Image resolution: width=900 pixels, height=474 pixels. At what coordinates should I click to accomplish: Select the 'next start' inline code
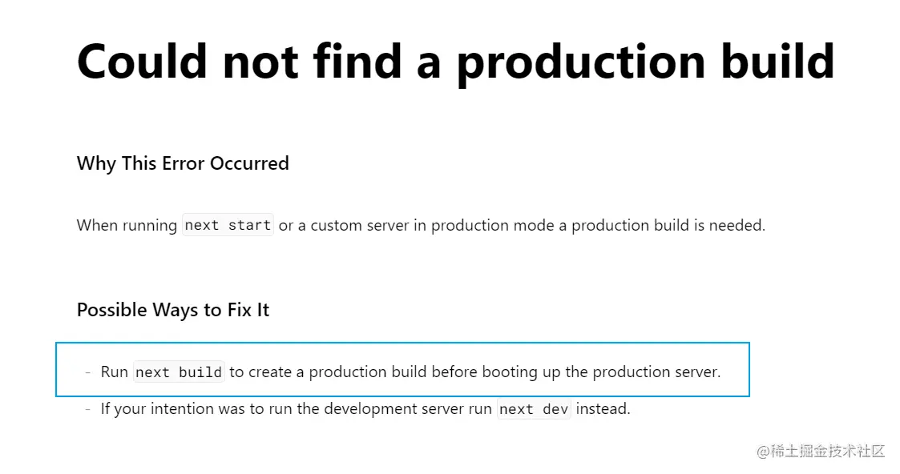pyautogui.click(x=228, y=225)
